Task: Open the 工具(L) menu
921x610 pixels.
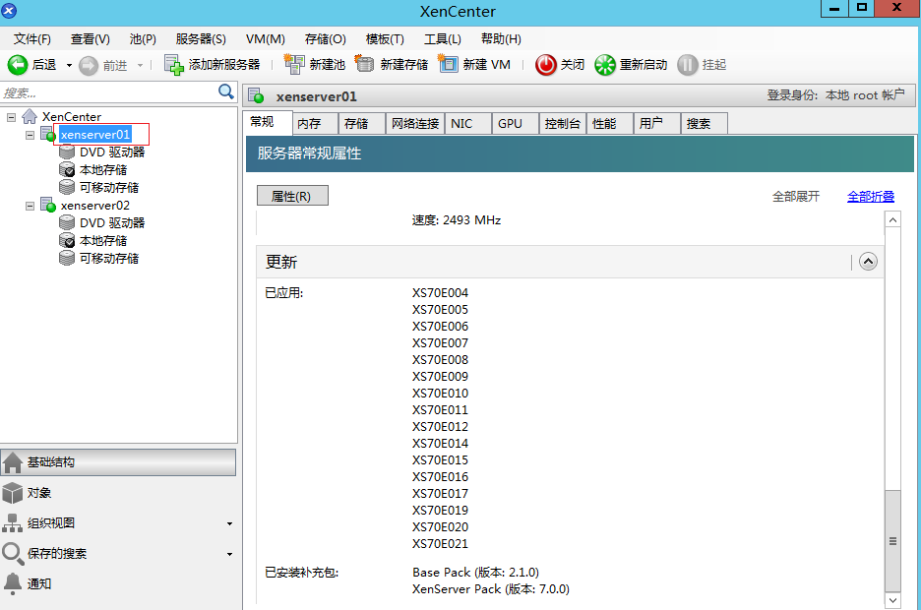Action: point(442,39)
